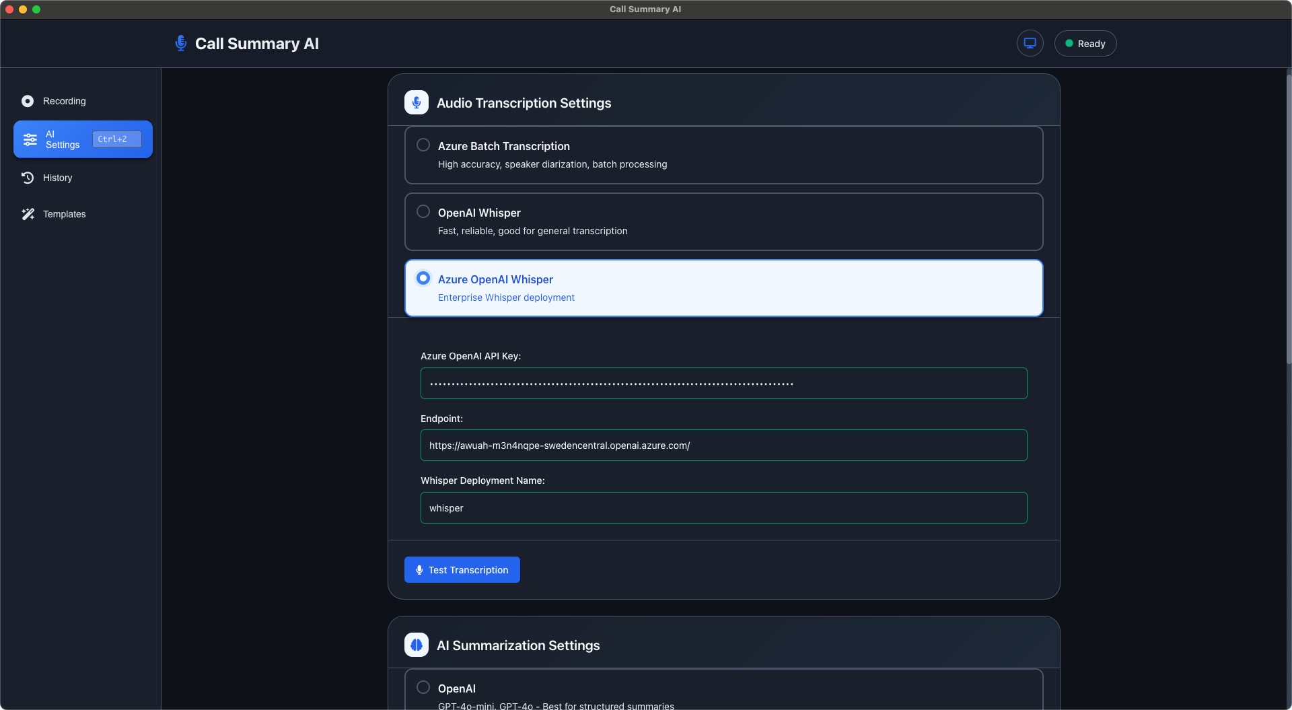Open the History page

pyautogui.click(x=83, y=178)
